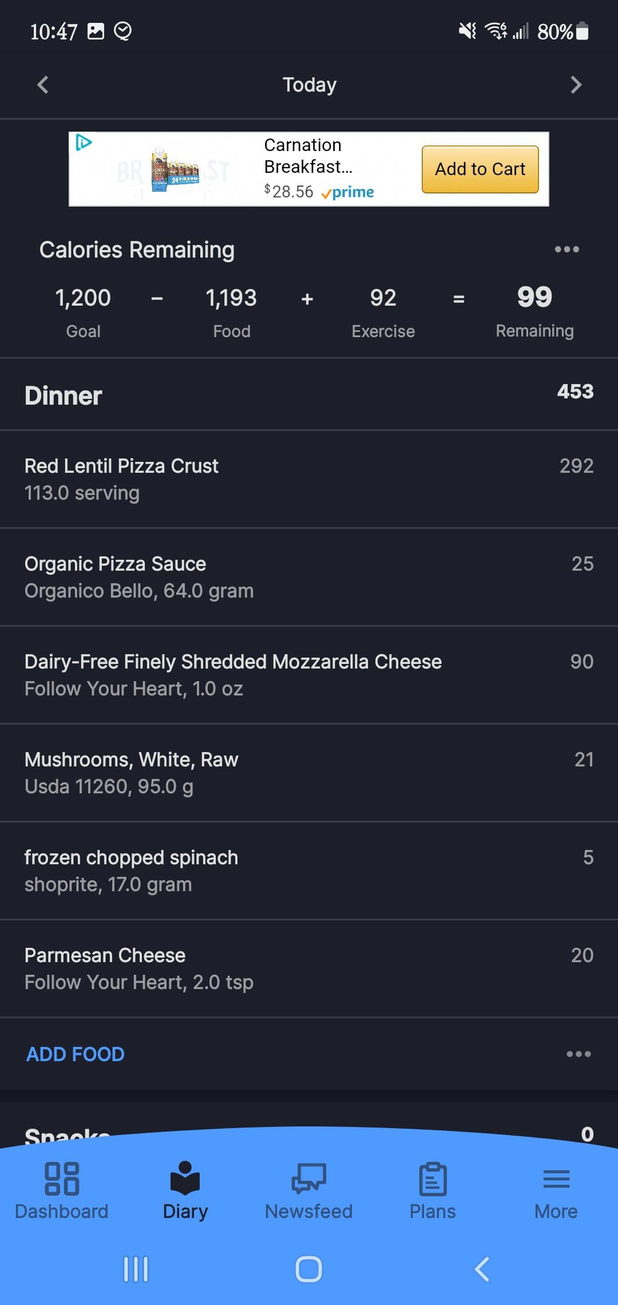Open the More menu
Screen dimensions: 618x1305
[556, 1191]
